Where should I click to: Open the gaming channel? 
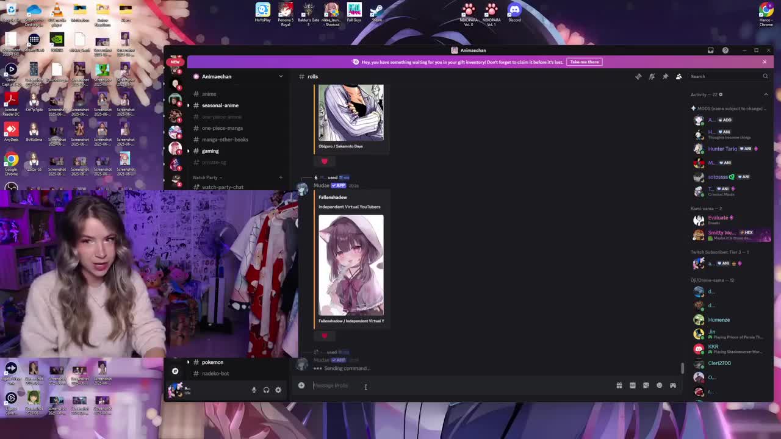(210, 151)
